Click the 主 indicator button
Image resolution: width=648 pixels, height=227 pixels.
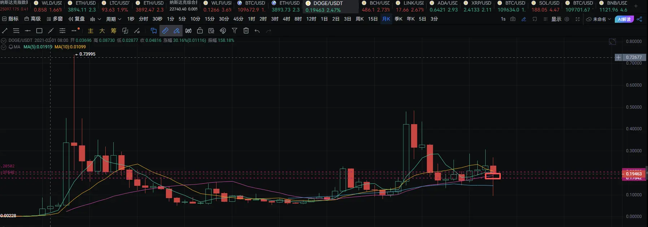(x=91, y=31)
